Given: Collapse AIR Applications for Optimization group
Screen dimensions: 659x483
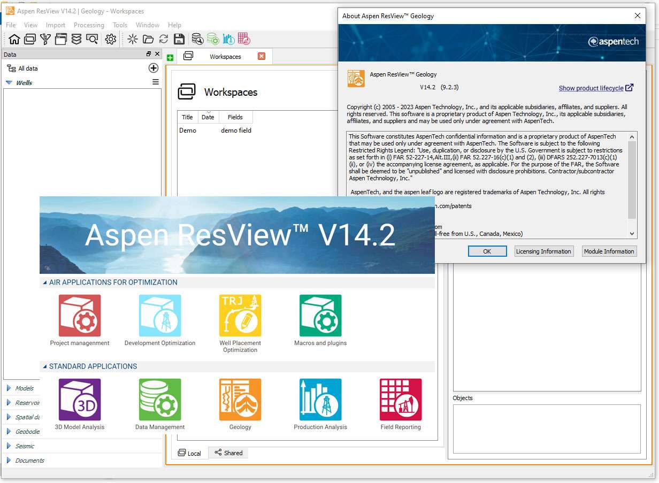Looking at the screenshot, I should 44,282.
